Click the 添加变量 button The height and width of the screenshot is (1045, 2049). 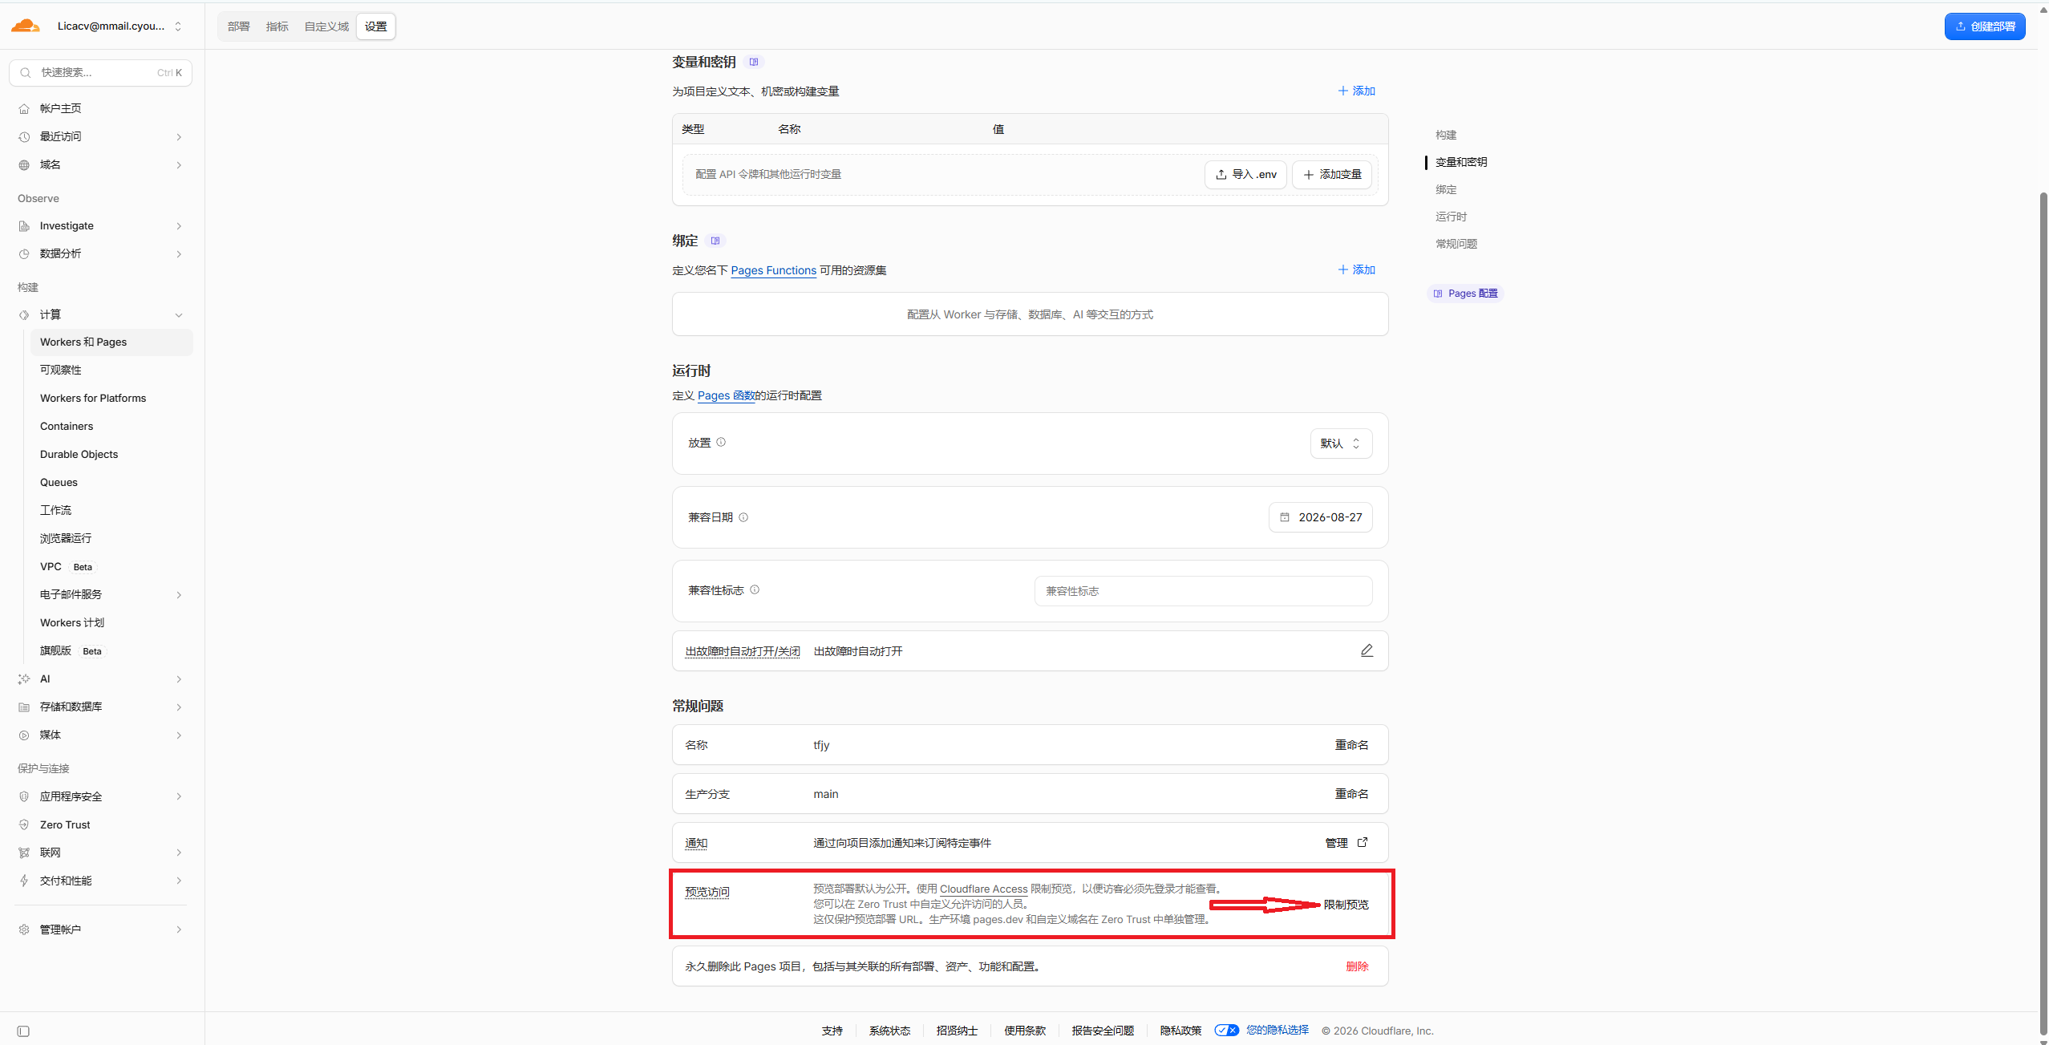(x=1331, y=174)
